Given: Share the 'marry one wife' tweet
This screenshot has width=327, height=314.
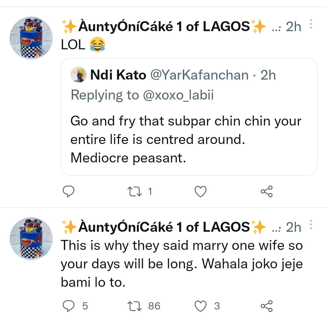Looking at the screenshot, I should point(266,306).
